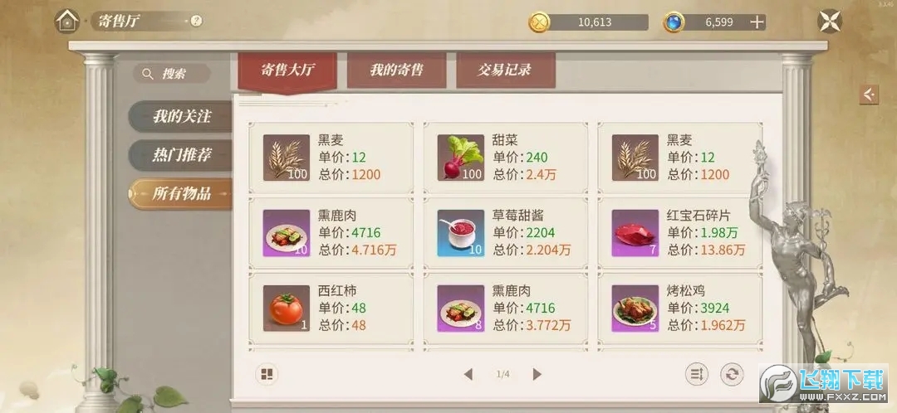Switch to the 交易记录 tab
This screenshot has height=413, width=897.
pos(506,70)
